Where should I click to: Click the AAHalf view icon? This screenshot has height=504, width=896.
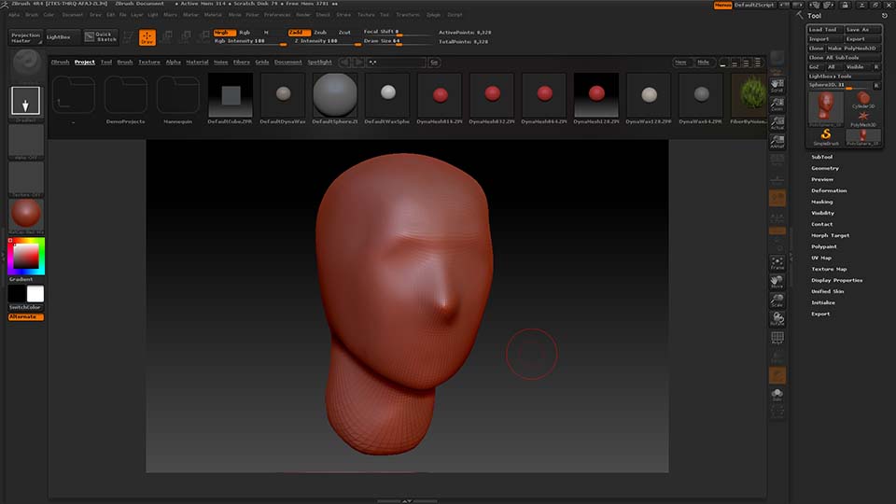click(777, 141)
